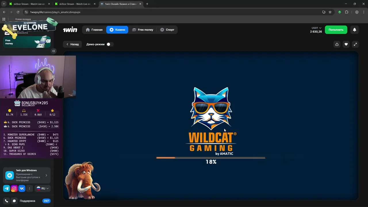368x207 pixels.
Task: Open the Free money sidebar banner
Action: pos(27,42)
